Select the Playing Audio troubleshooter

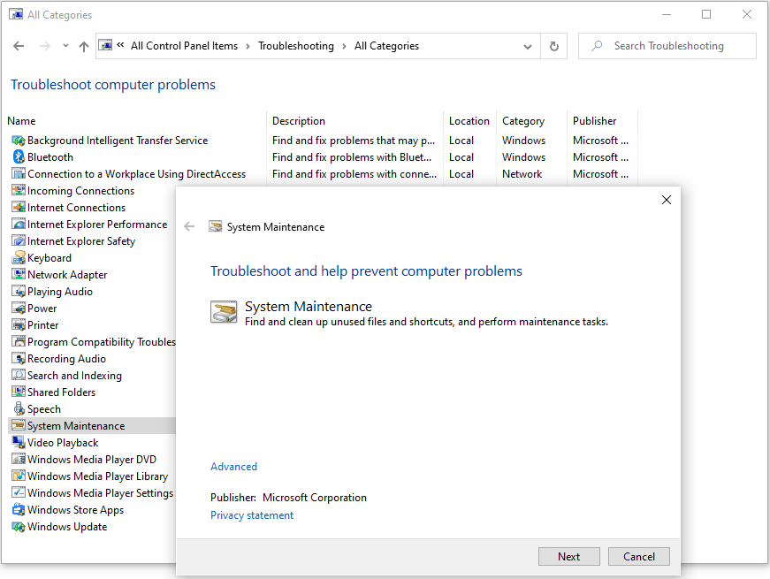tap(59, 291)
